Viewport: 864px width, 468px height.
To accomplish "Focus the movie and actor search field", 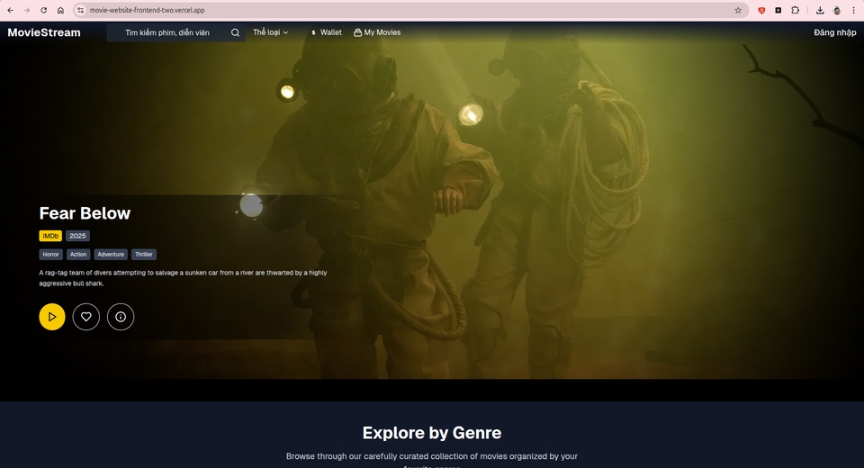I will point(171,32).
